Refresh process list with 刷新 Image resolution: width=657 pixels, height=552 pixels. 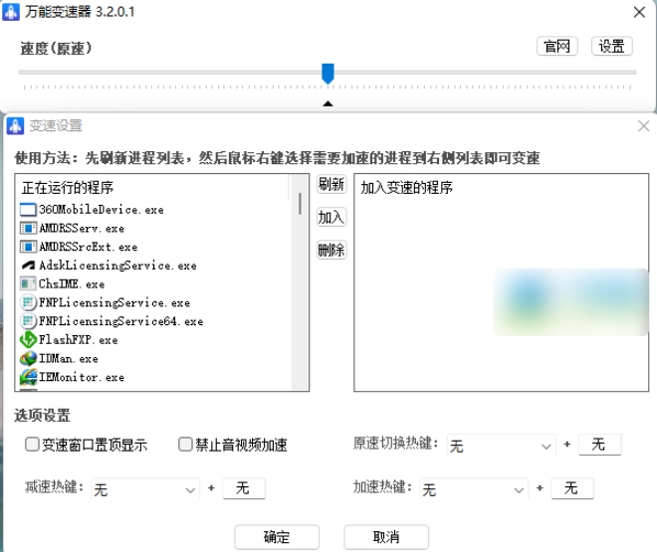(x=331, y=184)
